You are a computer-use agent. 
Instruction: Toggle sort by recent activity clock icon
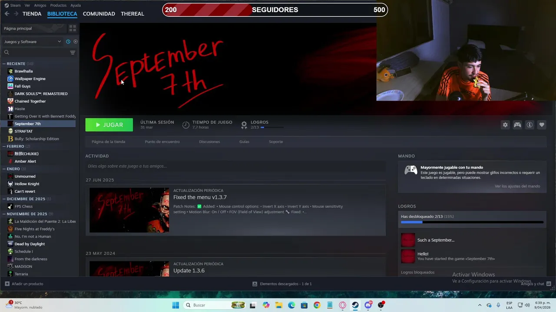(68, 42)
